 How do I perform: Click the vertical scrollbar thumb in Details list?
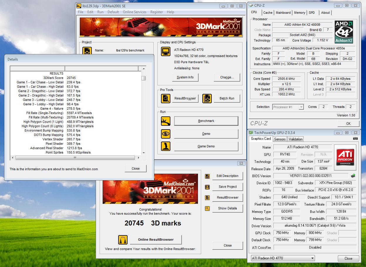pyautogui.click(x=144, y=78)
